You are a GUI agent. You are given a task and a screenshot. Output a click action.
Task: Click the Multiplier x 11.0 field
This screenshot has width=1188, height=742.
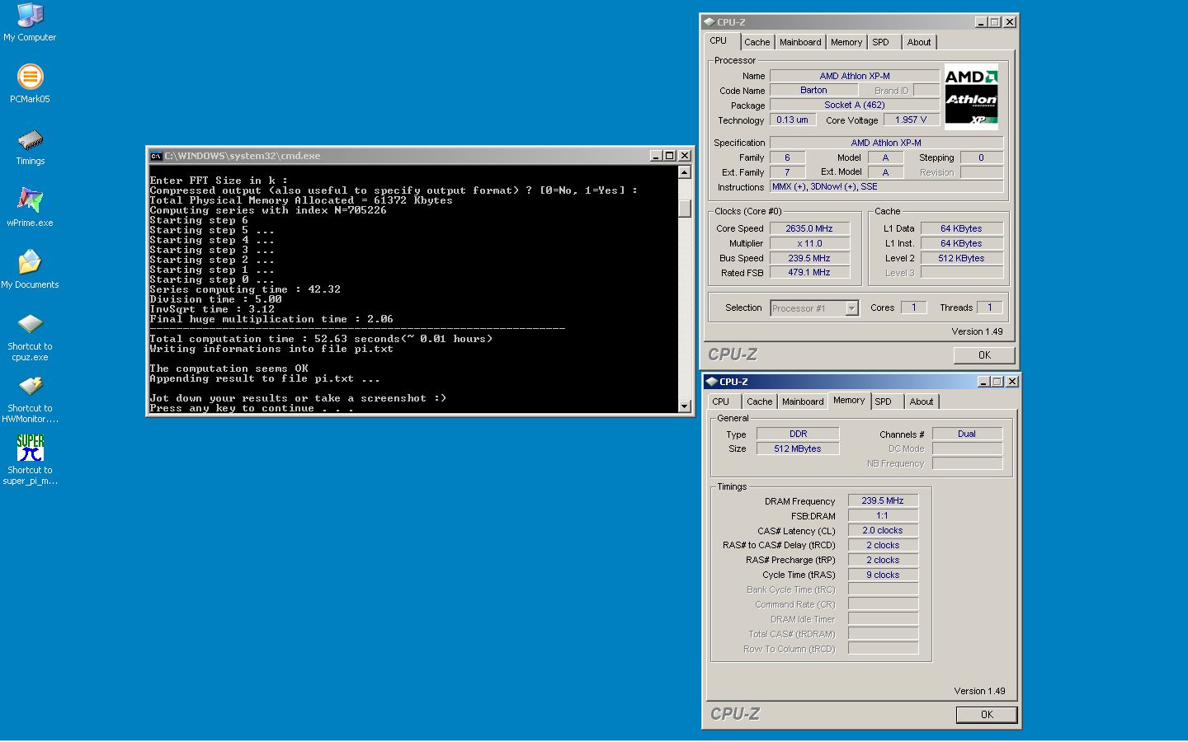[x=809, y=243]
